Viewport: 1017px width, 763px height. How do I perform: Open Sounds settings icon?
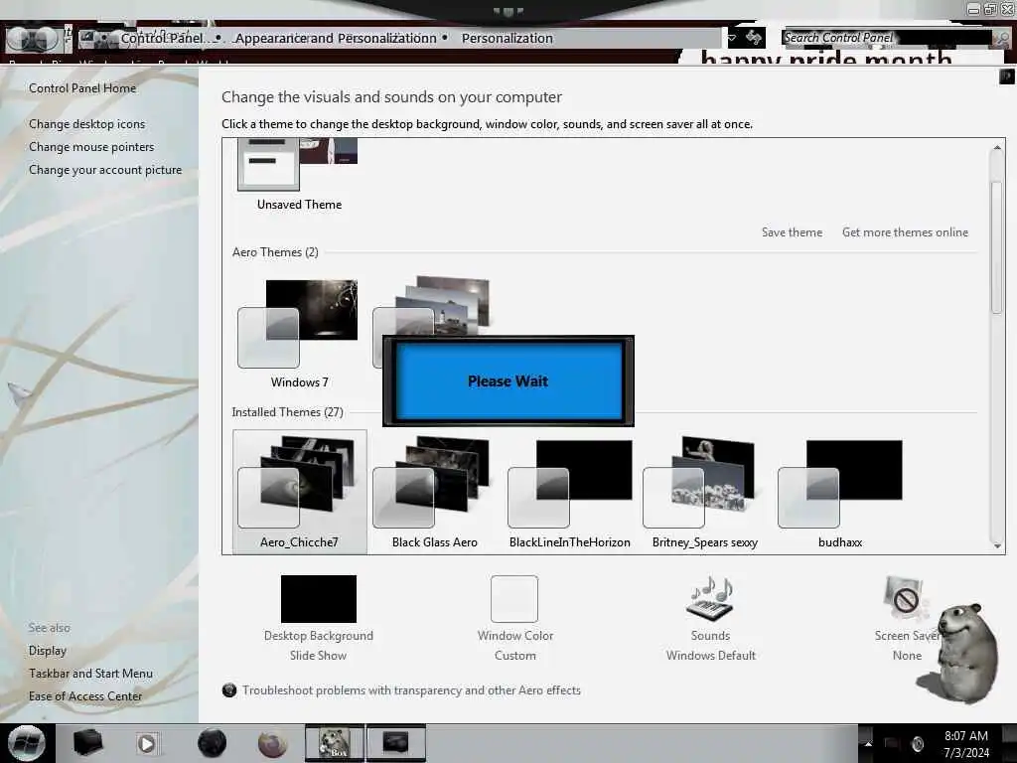point(710,598)
